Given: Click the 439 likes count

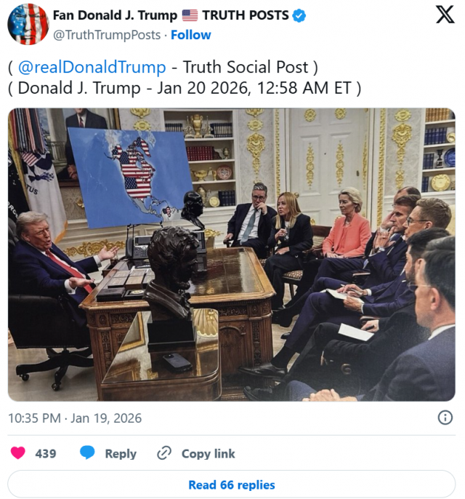Looking at the screenshot, I should tap(46, 453).
